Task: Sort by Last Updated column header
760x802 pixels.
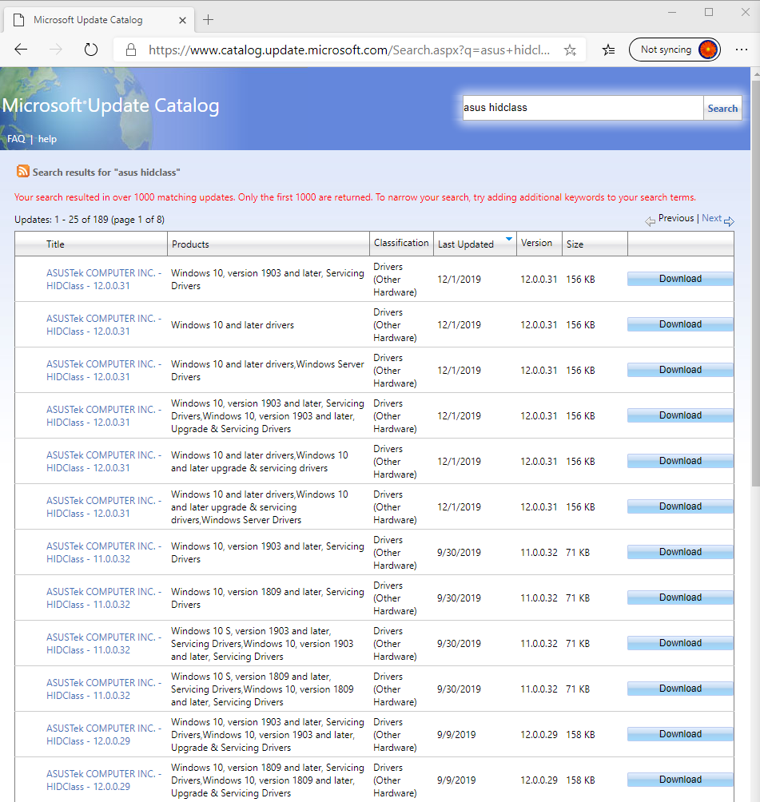Action: [x=466, y=244]
